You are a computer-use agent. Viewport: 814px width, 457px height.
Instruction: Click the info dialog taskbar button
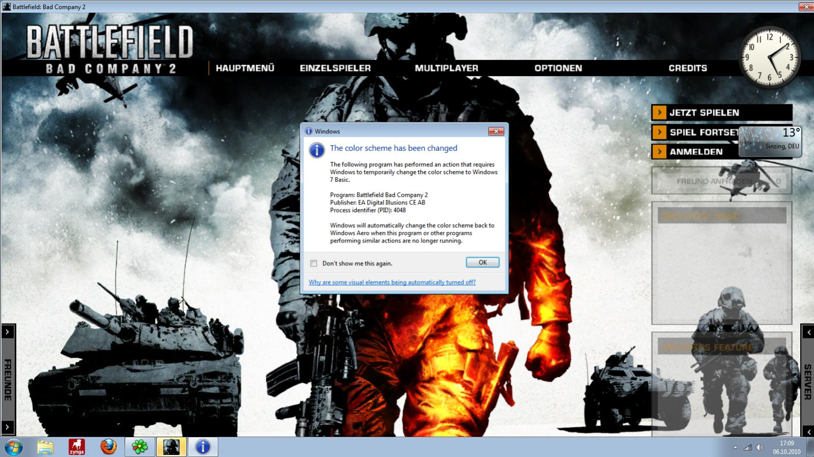[203, 447]
